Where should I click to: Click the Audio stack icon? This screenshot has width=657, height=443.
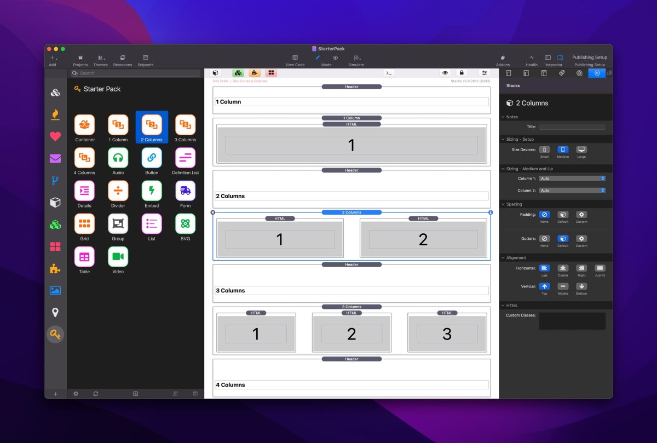118,158
